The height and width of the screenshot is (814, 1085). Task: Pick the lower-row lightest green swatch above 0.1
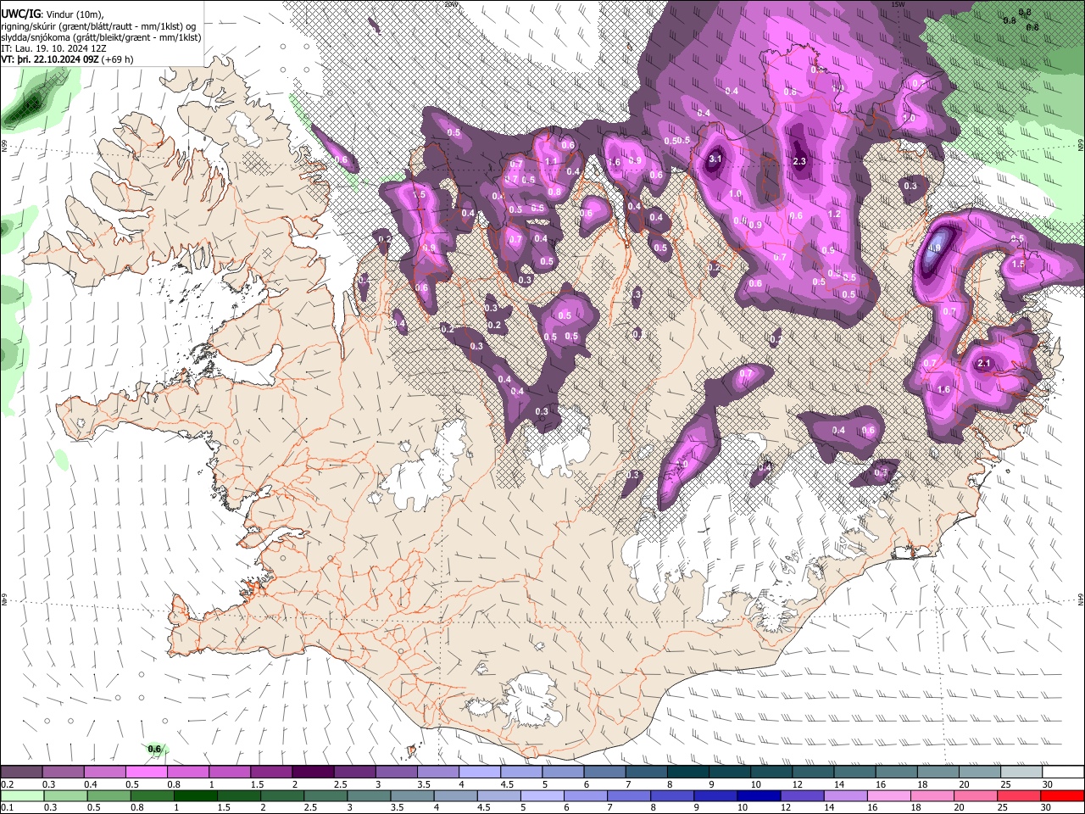[22, 795]
